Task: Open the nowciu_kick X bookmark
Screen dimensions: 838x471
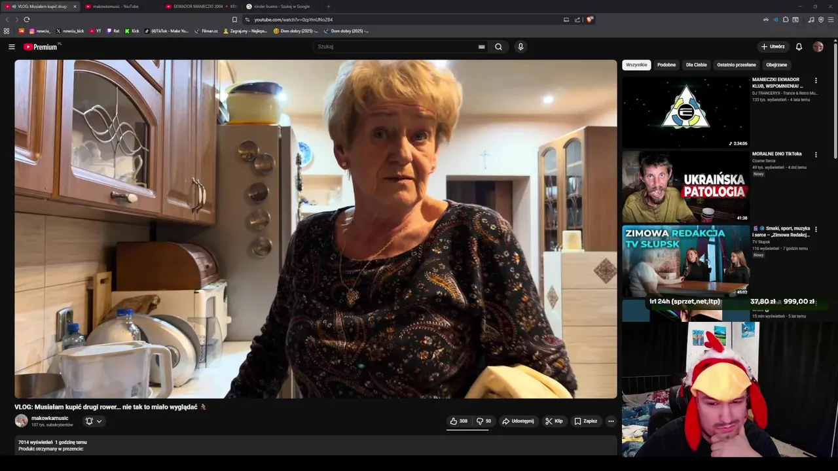Action: coord(70,31)
